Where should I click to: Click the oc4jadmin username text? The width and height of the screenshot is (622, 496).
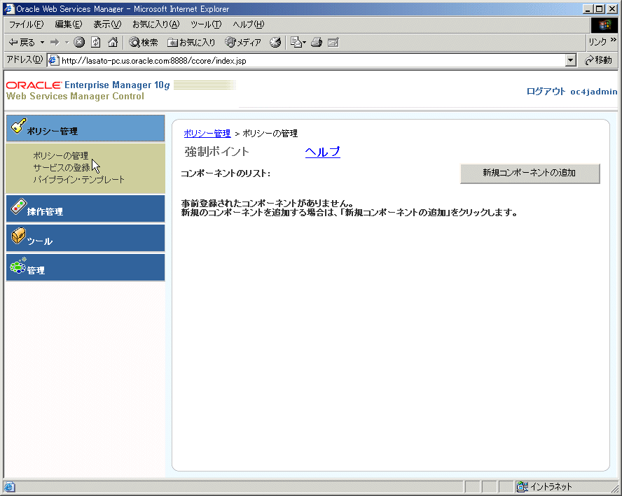(593, 92)
